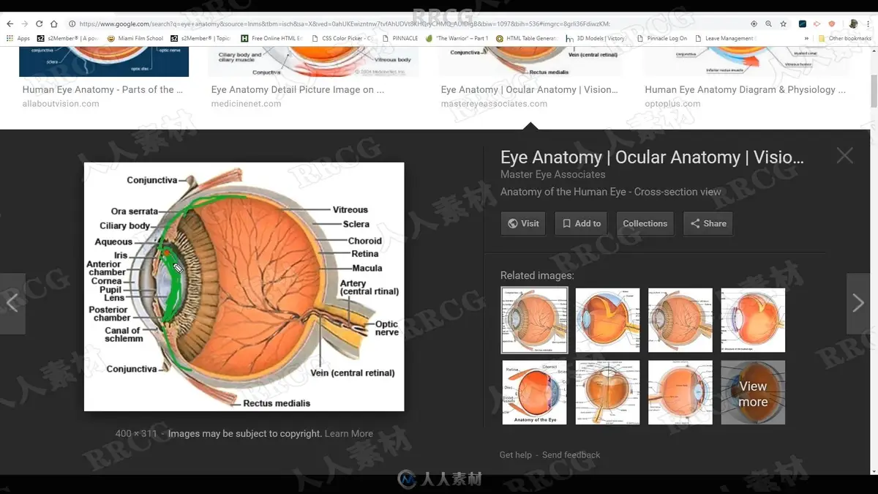
Task: Open Collections
Action: tap(645, 223)
